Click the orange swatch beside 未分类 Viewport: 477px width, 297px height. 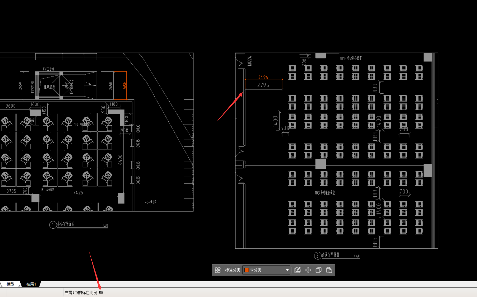coord(247,270)
